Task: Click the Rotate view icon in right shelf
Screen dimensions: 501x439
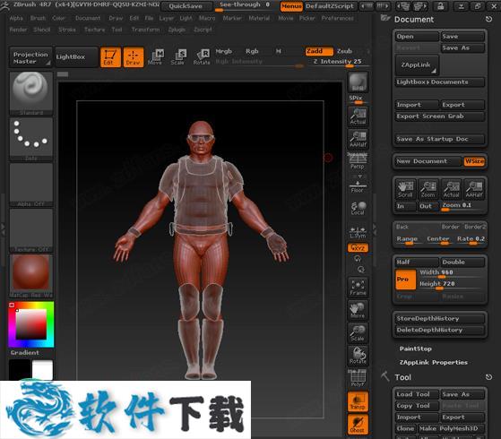Action: click(358, 356)
